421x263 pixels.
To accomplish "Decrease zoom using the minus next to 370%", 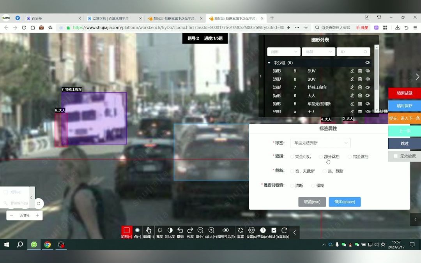I will [x=11, y=215].
